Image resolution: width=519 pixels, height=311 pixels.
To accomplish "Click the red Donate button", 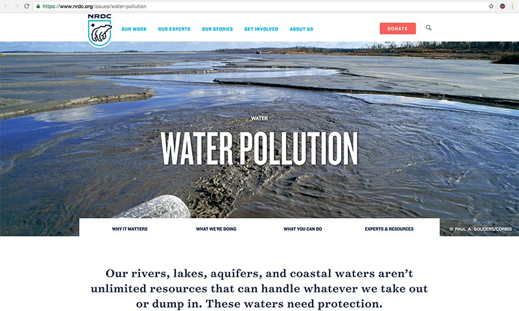I will [398, 29].
